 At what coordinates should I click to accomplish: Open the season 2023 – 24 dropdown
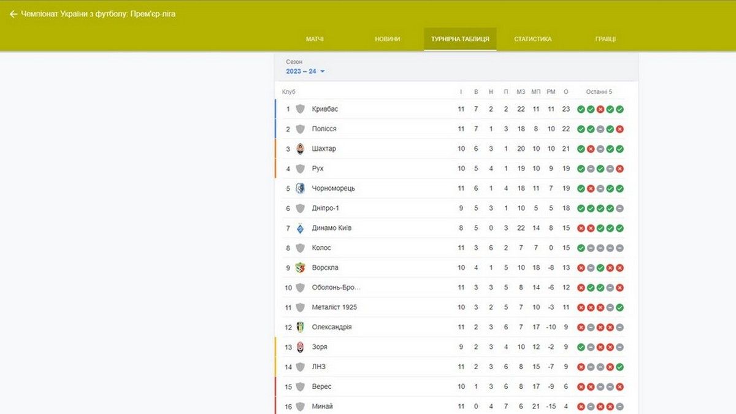point(305,72)
